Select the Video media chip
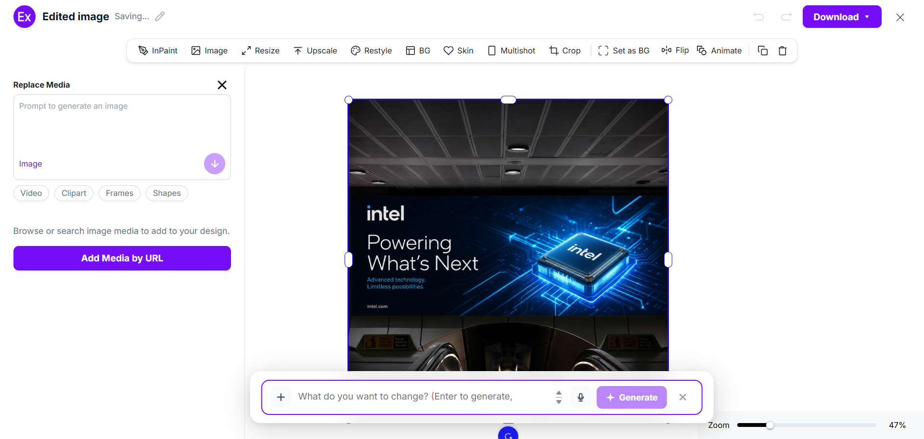Screen dimensions: 924x439 pos(31,193)
